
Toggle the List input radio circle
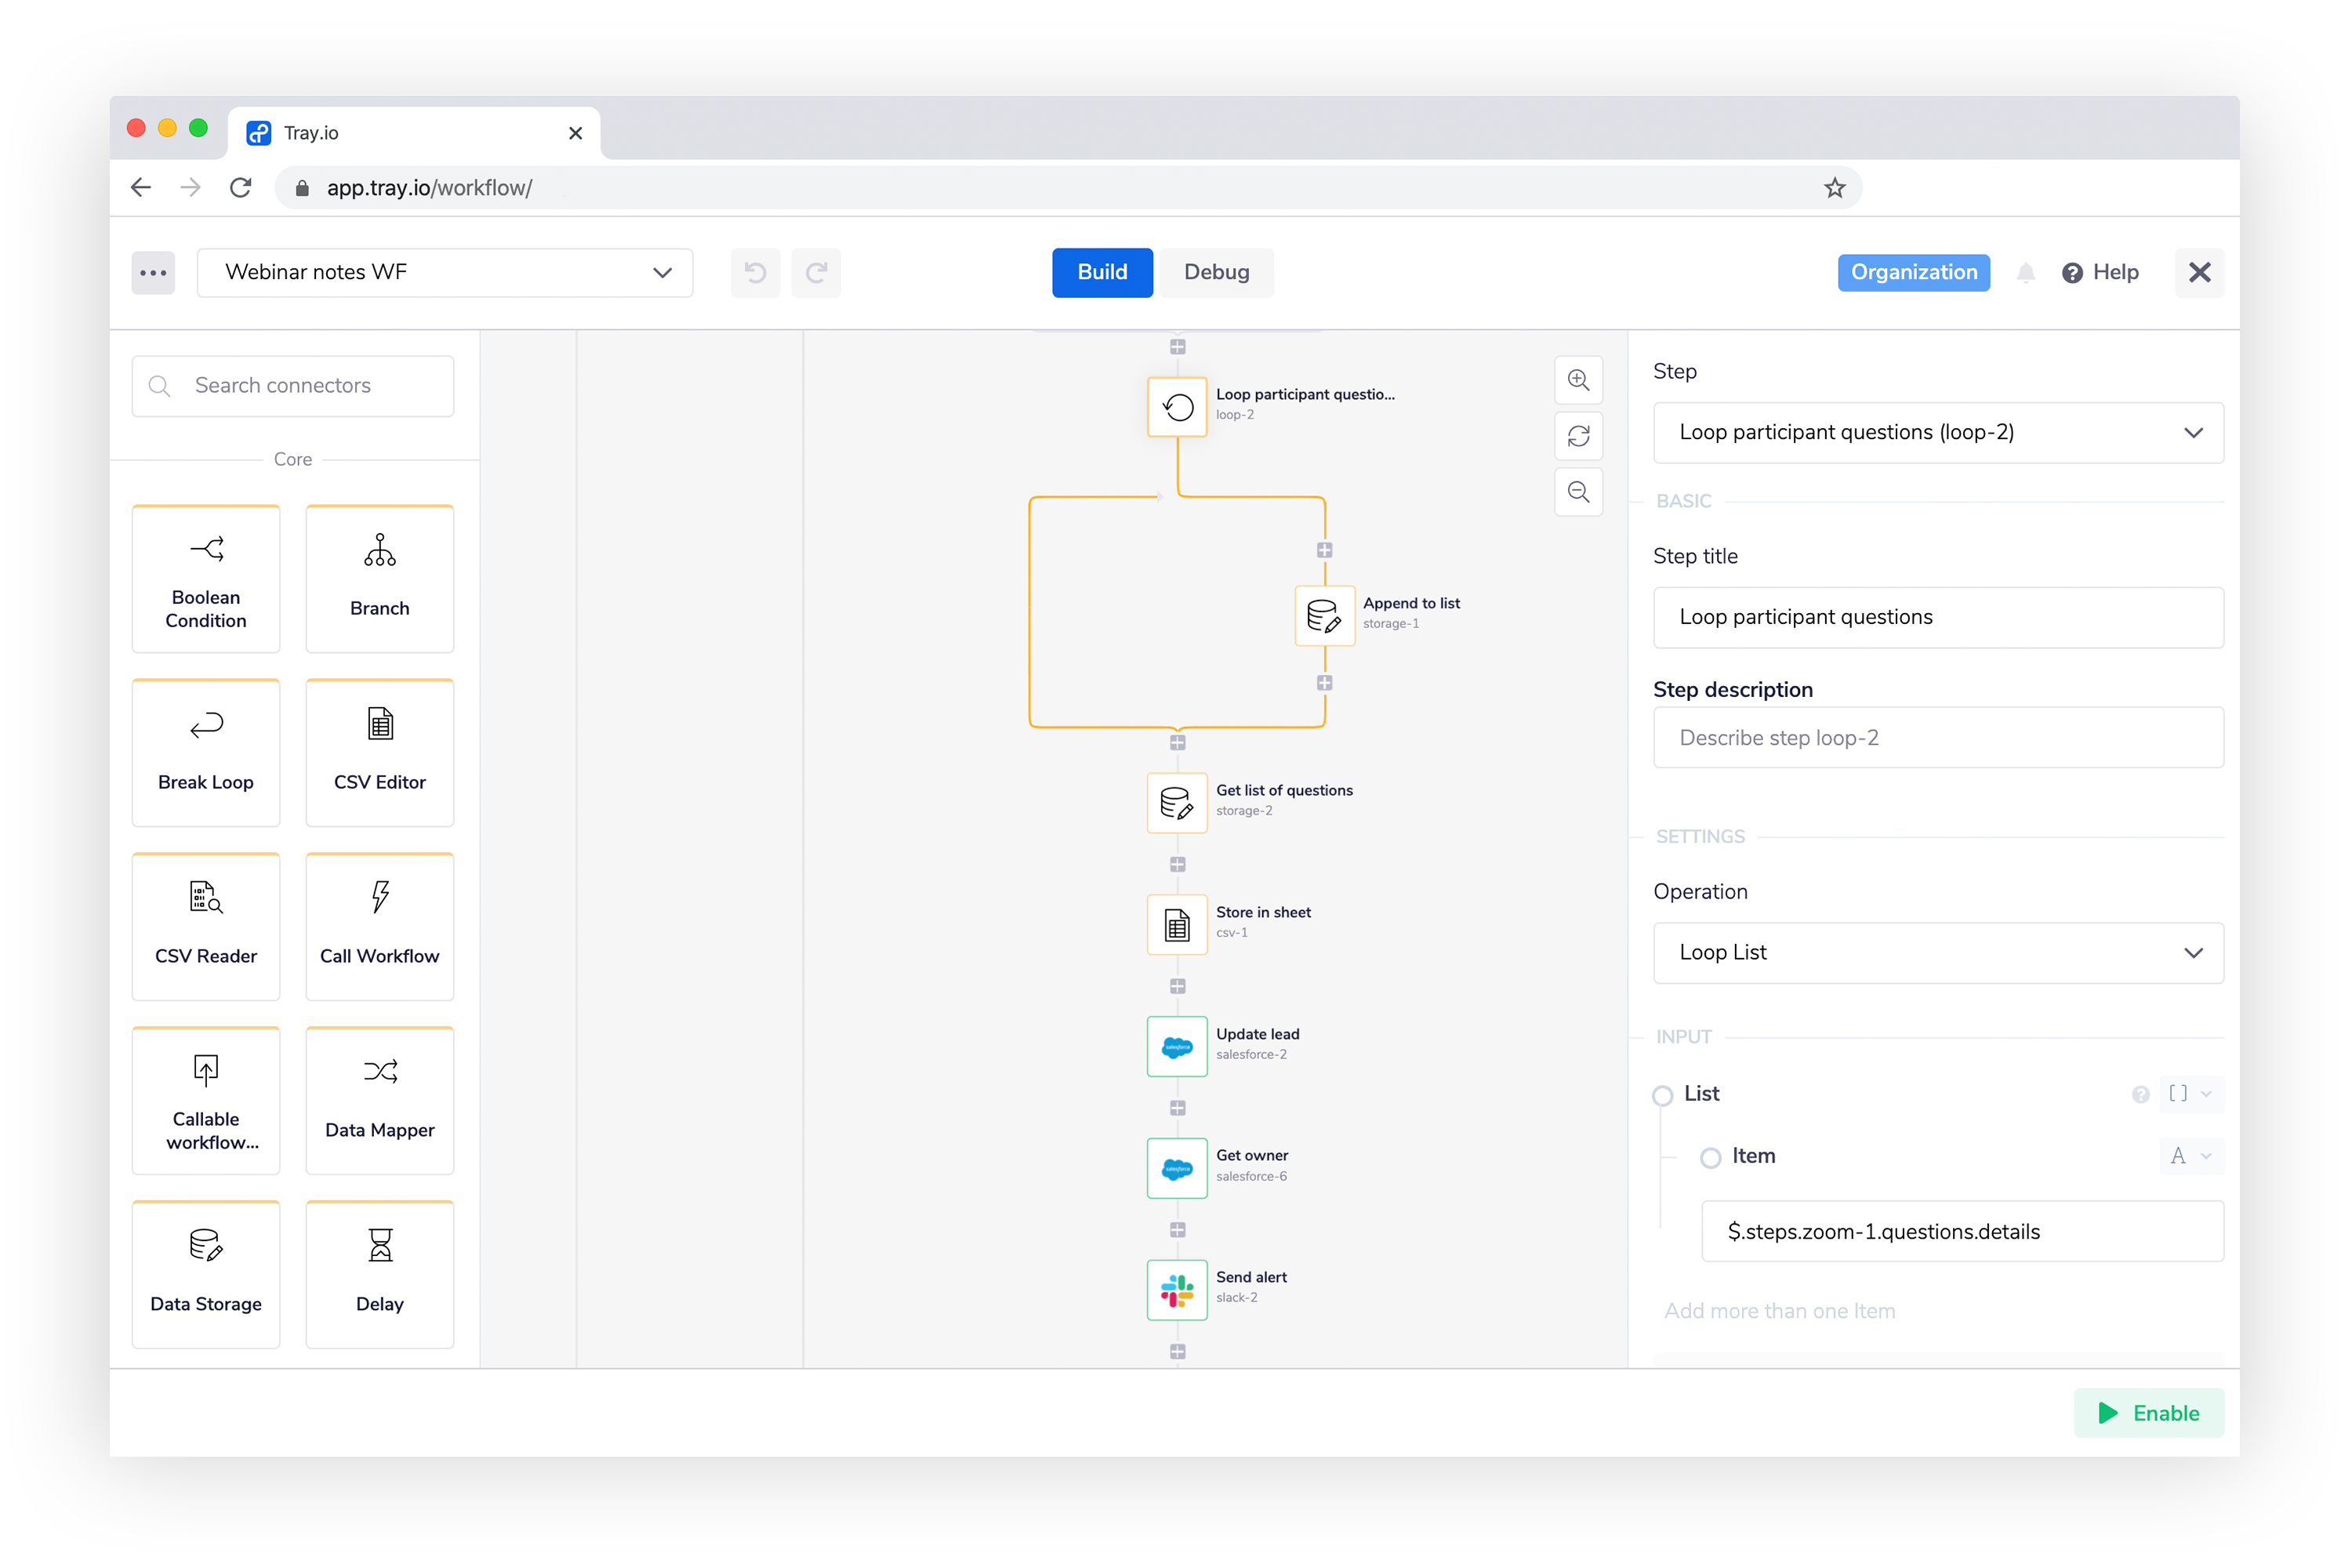[1662, 1095]
